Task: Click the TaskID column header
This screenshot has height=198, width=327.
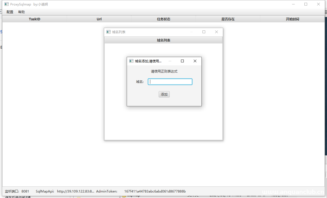Action: [x=34, y=19]
